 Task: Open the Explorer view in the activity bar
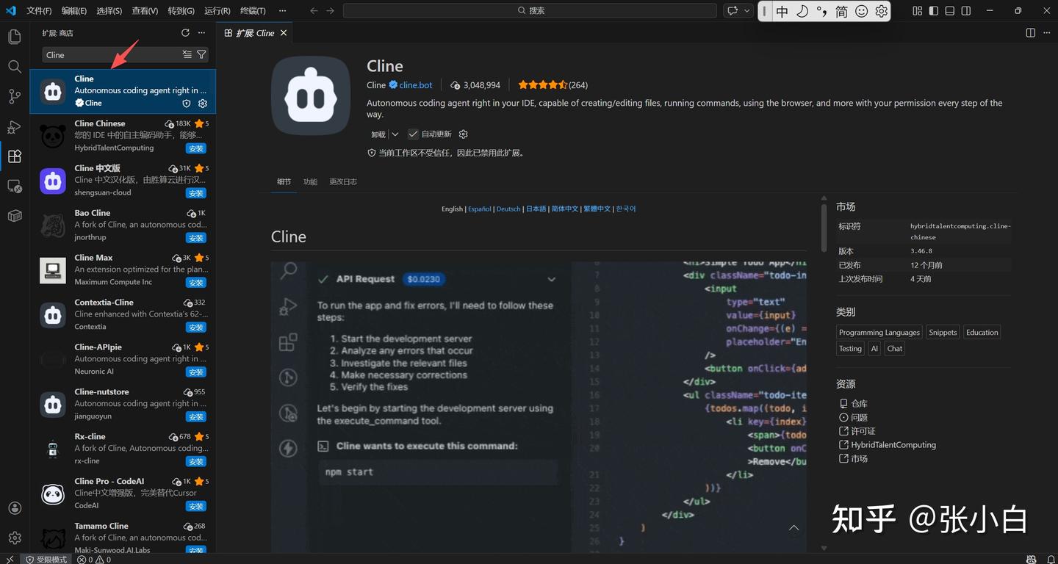(x=15, y=37)
